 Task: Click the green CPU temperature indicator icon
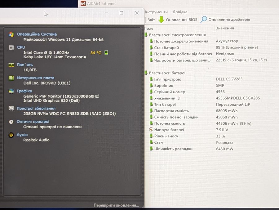[x=106, y=52]
